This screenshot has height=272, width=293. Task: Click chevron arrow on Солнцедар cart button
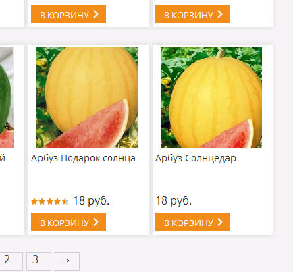click(220, 222)
